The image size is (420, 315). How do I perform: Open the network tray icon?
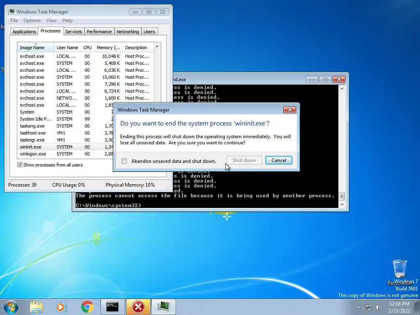coord(369,307)
